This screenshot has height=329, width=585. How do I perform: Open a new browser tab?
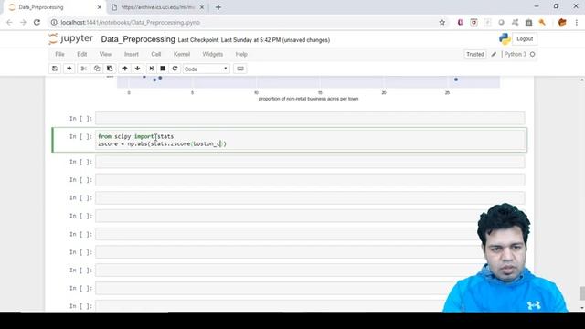pyautogui.click(x=218, y=7)
